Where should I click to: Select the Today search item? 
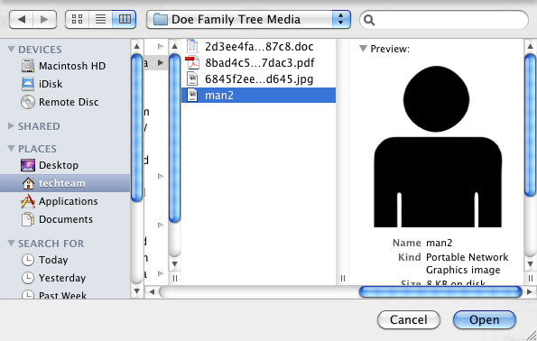pos(65,260)
